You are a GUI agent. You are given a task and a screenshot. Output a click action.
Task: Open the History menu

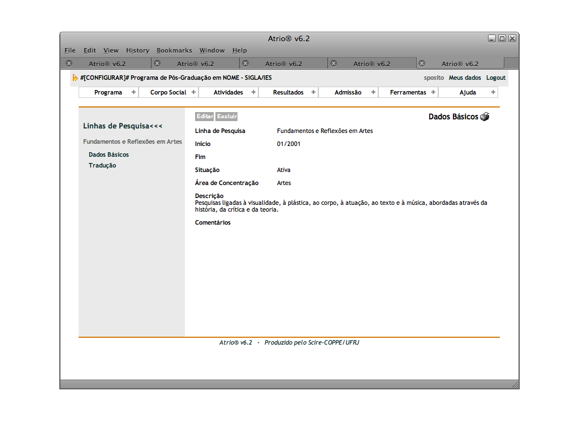pos(137,50)
